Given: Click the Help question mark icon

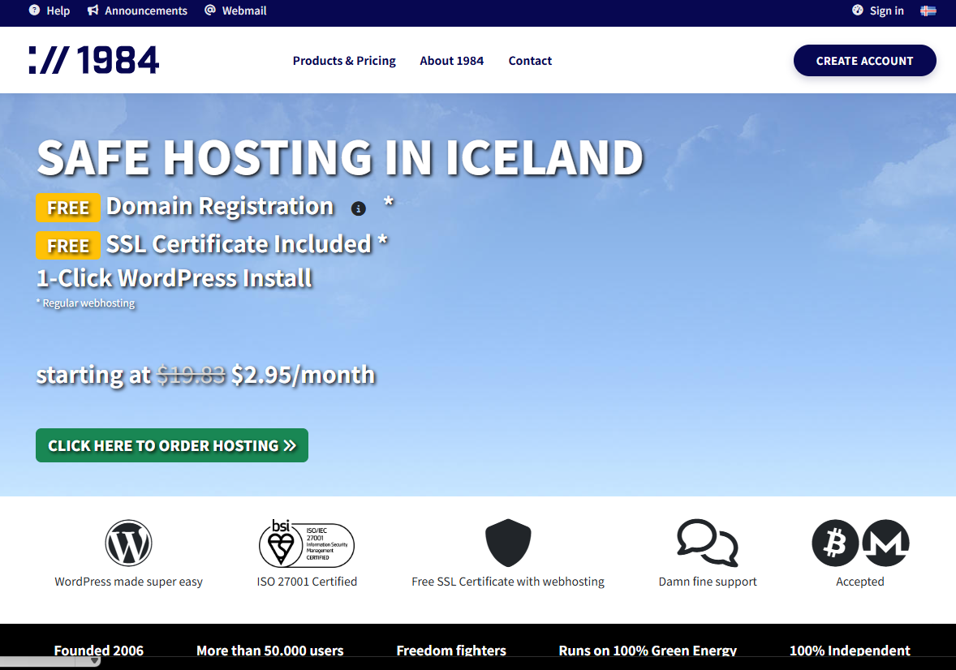Looking at the screenshot, I should tap(35, 11).
